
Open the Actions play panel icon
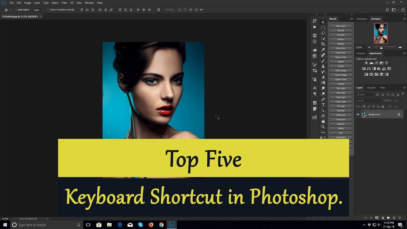click(315, 27)
